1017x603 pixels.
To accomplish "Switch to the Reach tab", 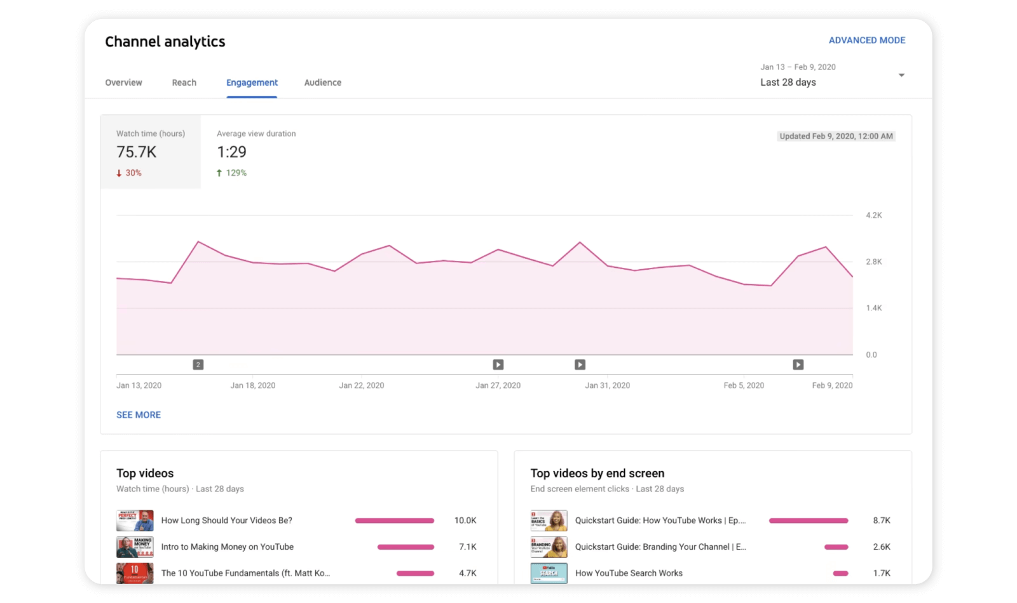I will tap(184, 83).
